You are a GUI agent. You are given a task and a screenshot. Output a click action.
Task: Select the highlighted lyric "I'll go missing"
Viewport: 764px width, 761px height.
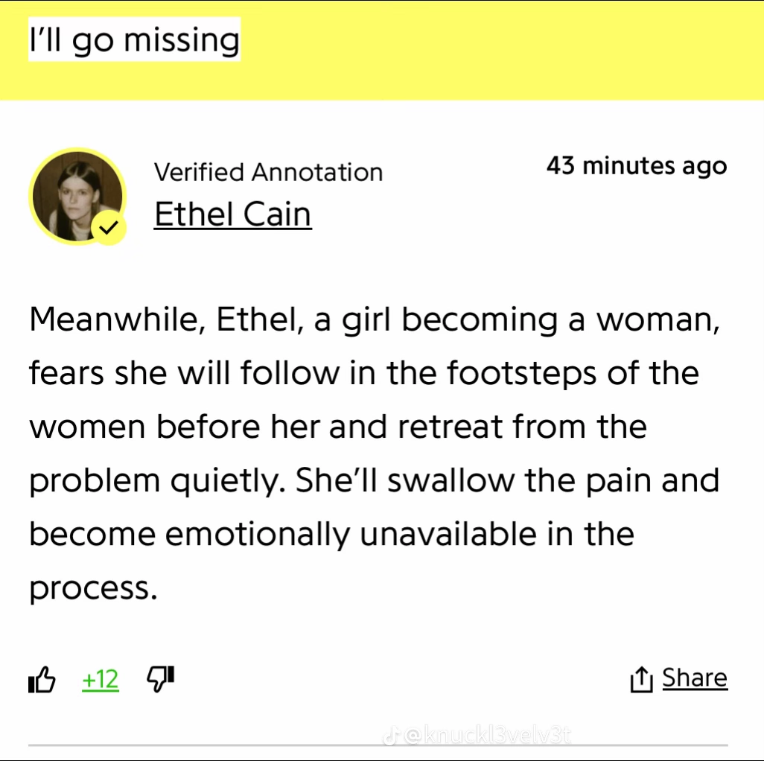coord(135,39)
